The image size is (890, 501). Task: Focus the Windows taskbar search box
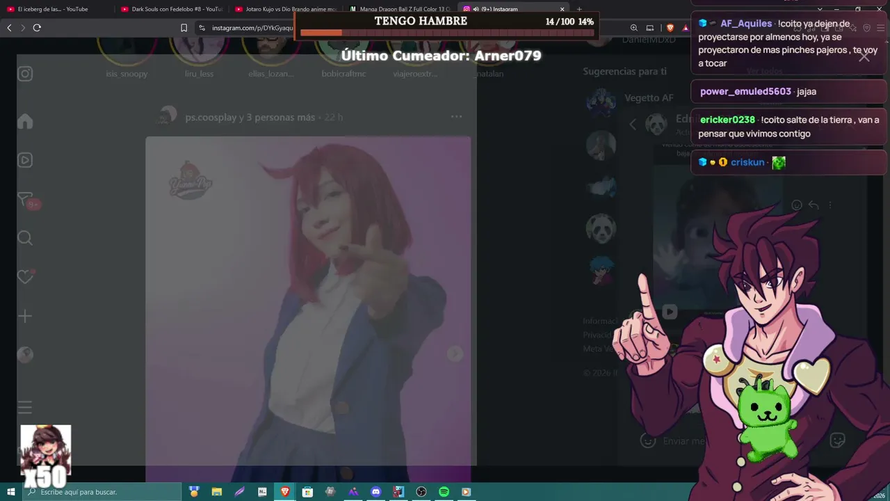click(102, 492)
